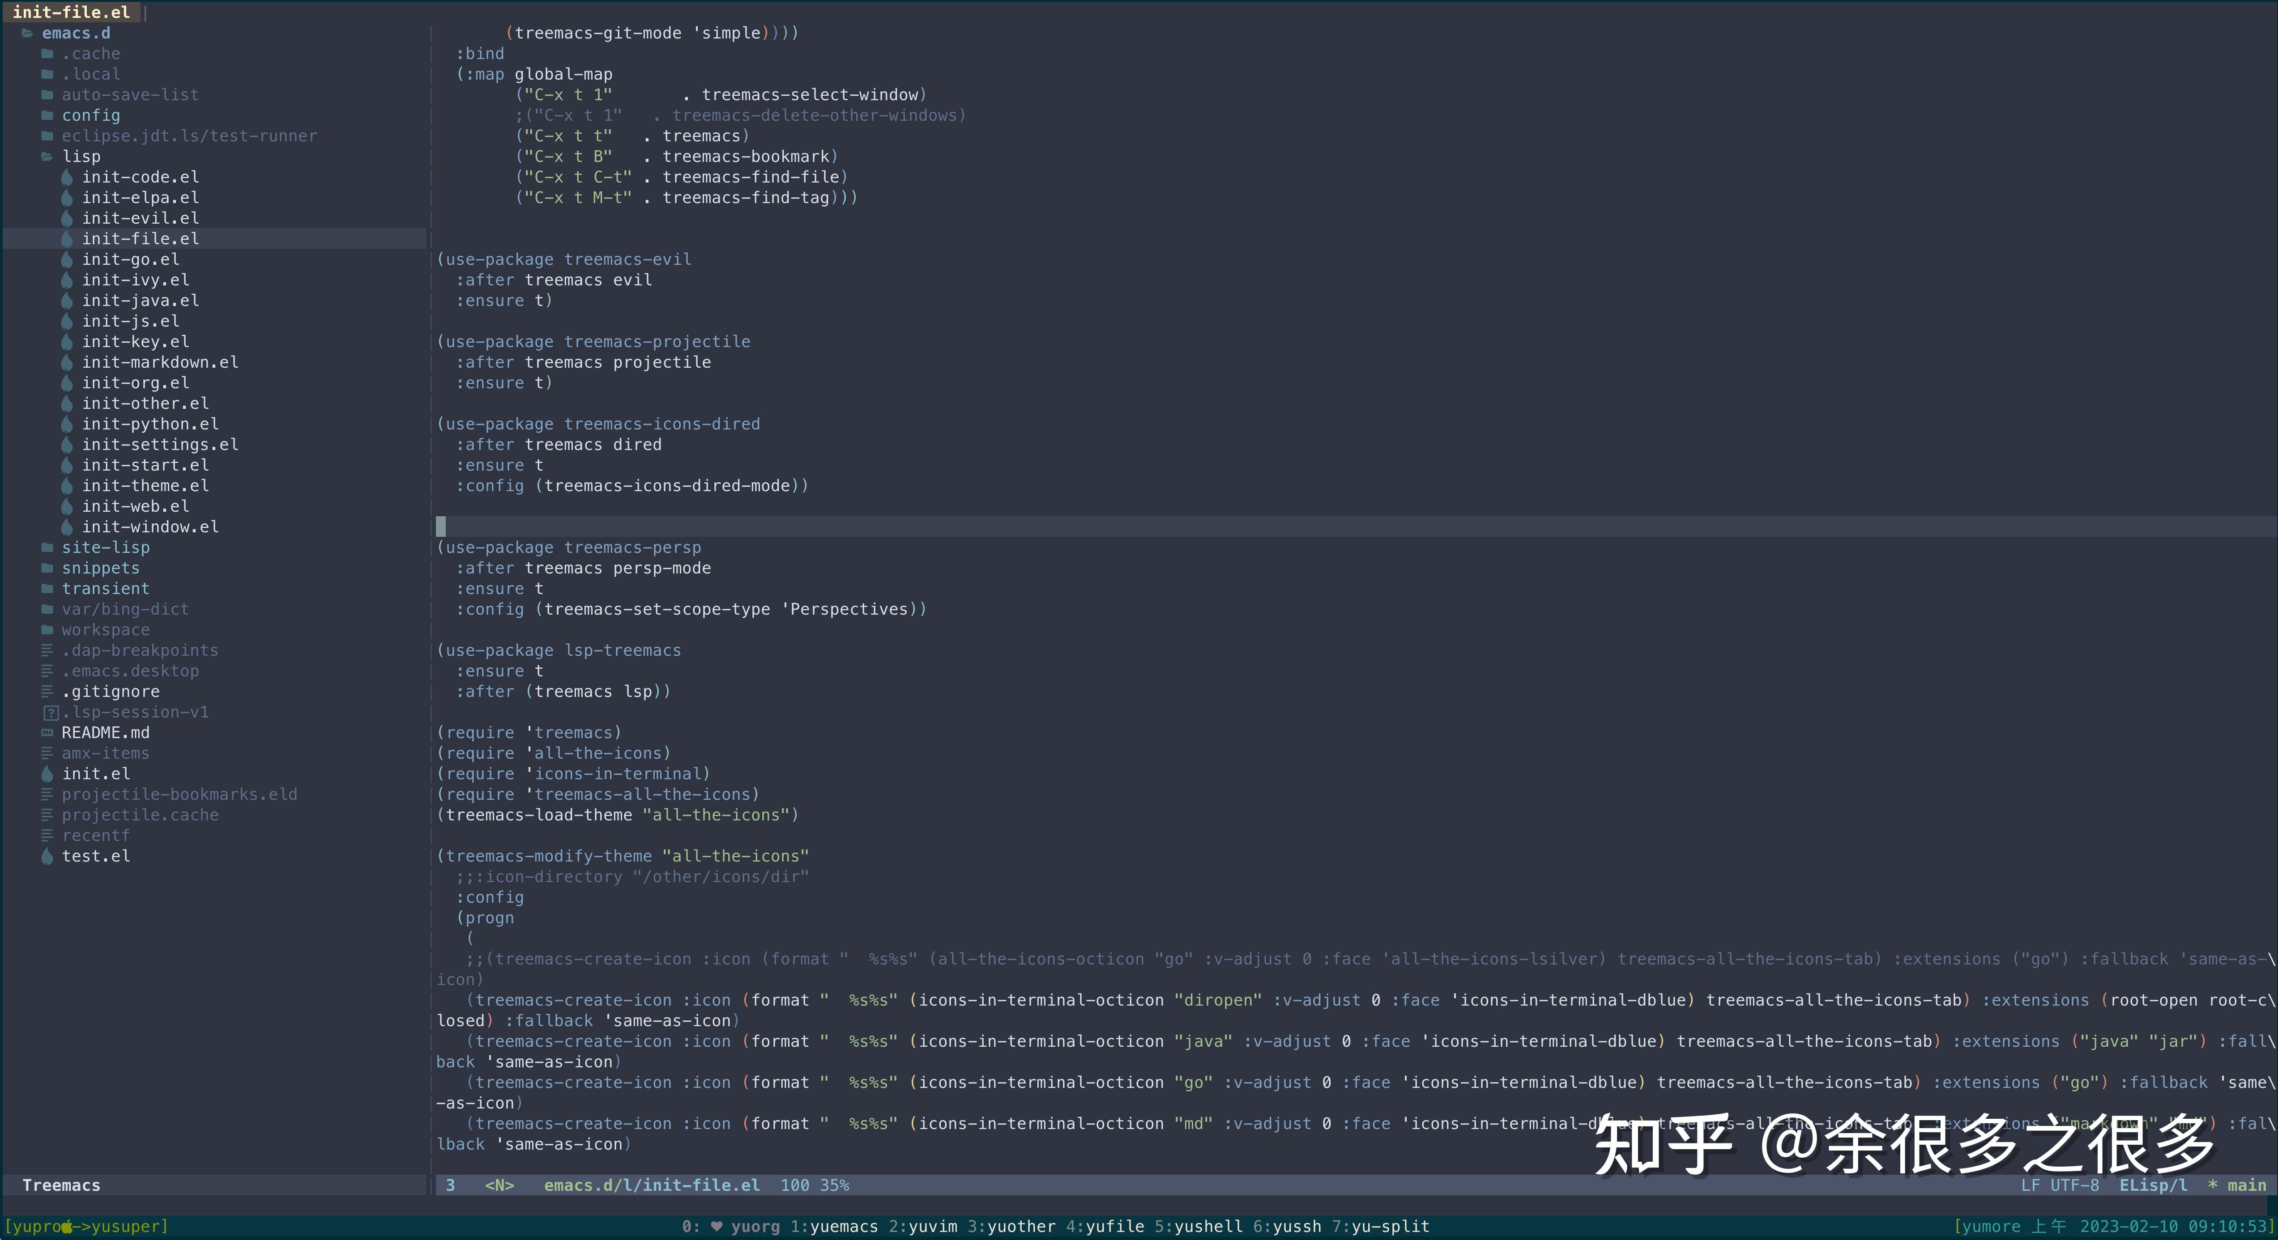This screenshot has width=2278, height=1240.
Task: Select the init-file.el tab at top
Action: point(71,13)
